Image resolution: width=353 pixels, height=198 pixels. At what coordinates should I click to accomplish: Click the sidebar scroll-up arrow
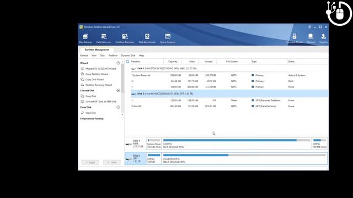click(x=122, y=62)
